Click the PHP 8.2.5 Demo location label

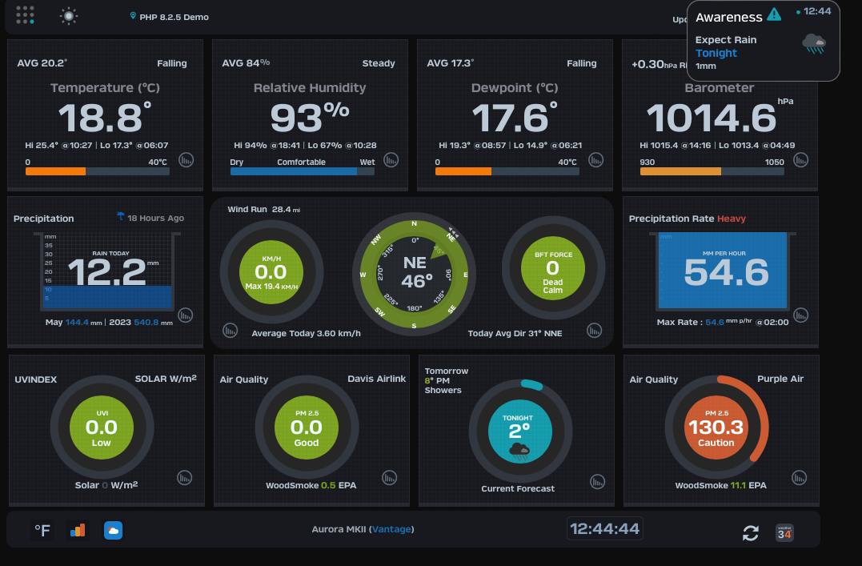174,17
